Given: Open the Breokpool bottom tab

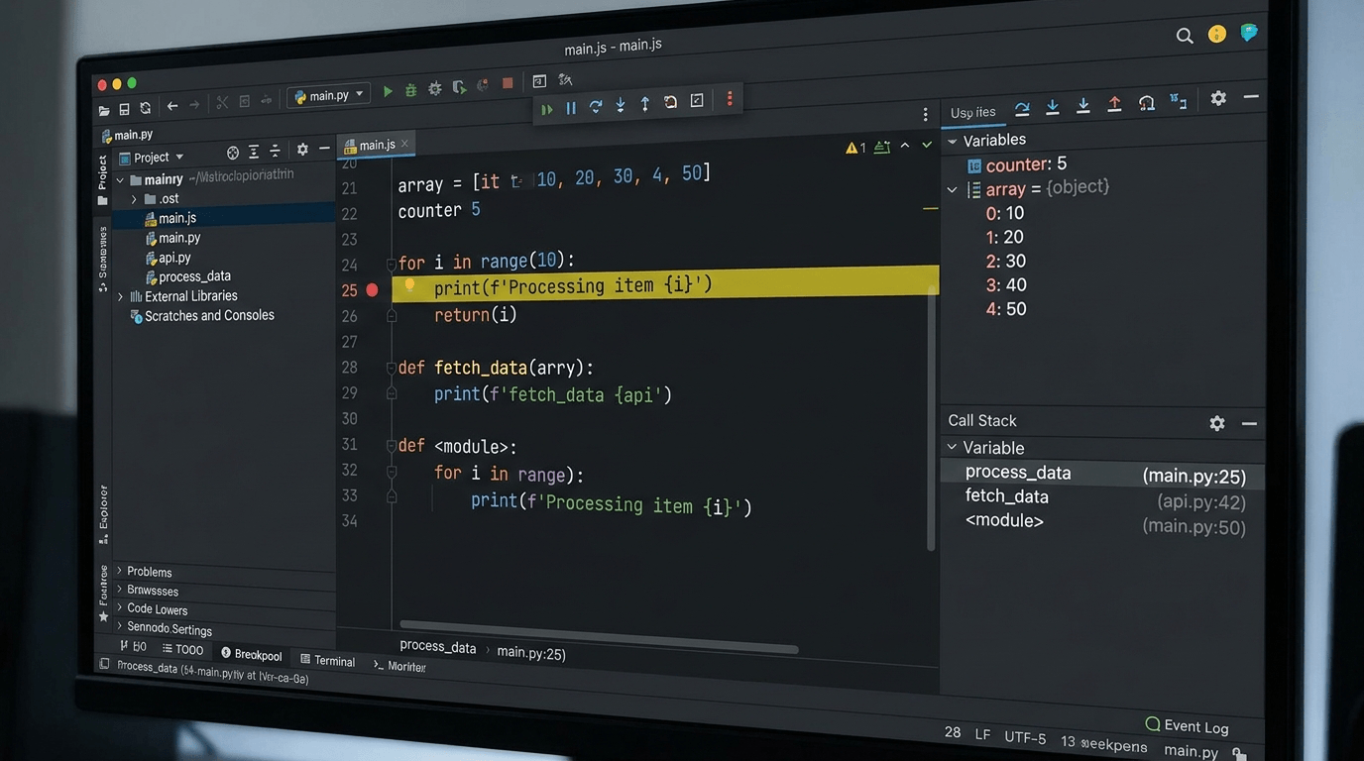Looking at the screenshot, I should 252,655.
